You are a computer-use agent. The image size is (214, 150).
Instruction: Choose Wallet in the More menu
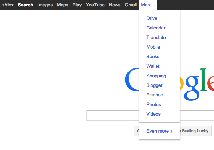click(x=153, y=66)
